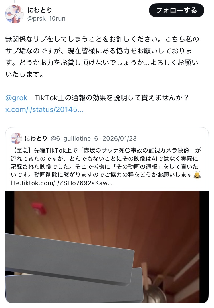Open the profile avatar of @prsk_10run
Viewport: 214px width, 308px height.
click(14, 14)
